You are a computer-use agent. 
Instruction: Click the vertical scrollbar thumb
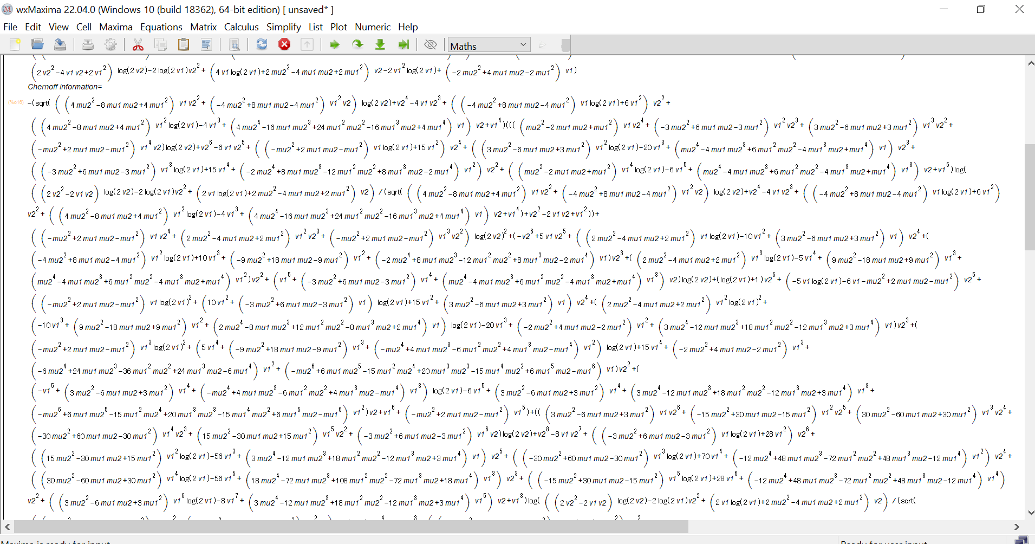pos(1030,197)
